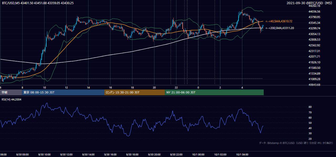The height and width of the screenshot is (157, 336).
Task: Click the BTC/USD,M5 OHLC header text
Action: (38, 3)
